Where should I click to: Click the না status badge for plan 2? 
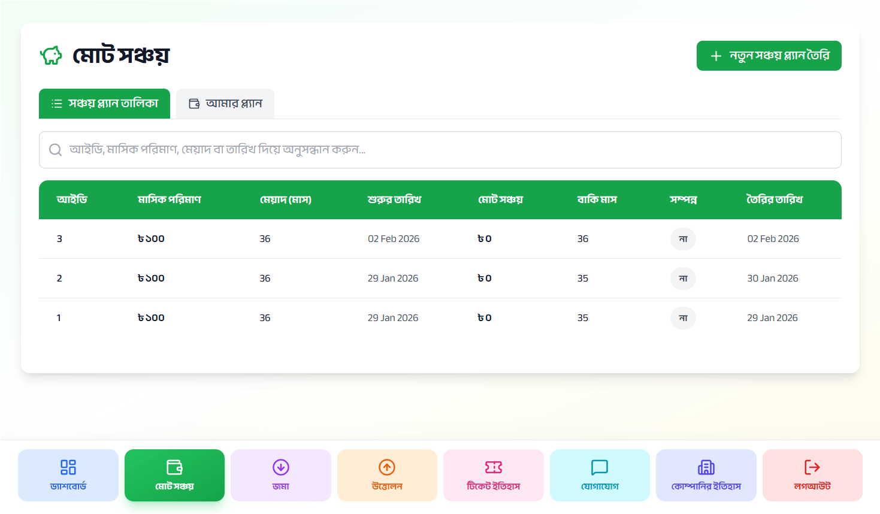coord(683,279)
